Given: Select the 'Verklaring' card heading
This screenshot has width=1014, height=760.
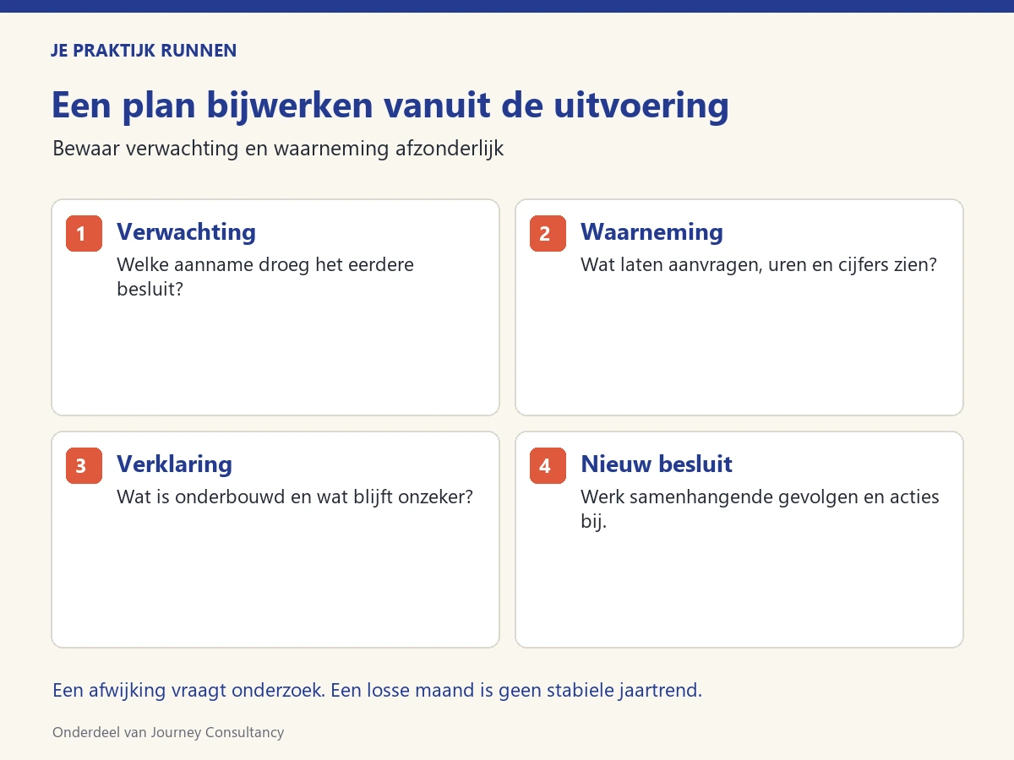Looking at the screenshot, I should pyautogui.click(x=174, y=464).
